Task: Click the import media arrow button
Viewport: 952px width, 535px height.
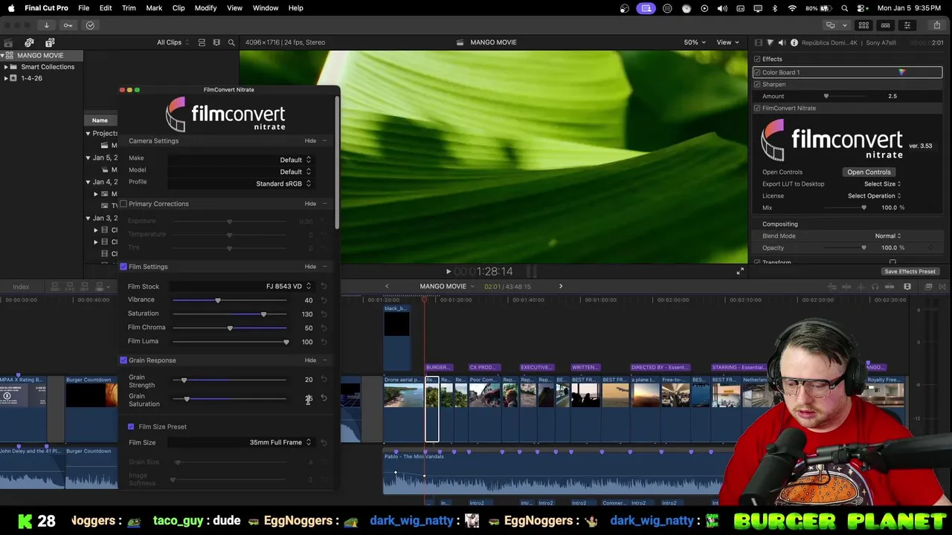Action: [46, 25]
